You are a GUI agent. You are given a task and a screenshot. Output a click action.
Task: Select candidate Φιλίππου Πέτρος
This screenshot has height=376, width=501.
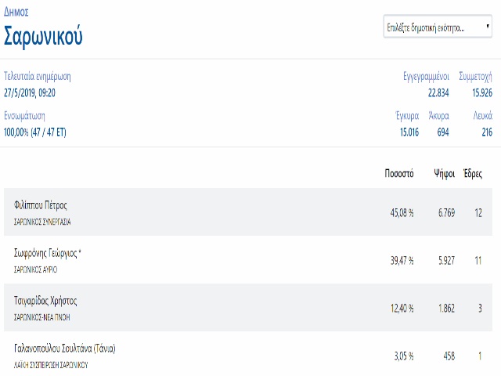40,205
